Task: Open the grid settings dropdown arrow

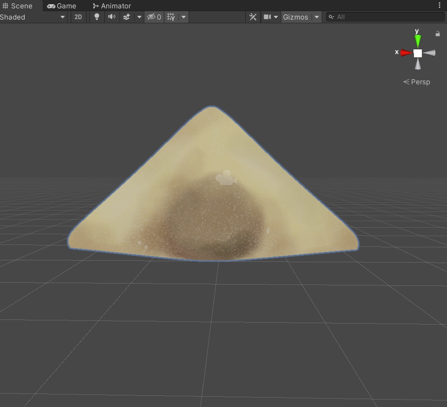Action: click(184, 17)
